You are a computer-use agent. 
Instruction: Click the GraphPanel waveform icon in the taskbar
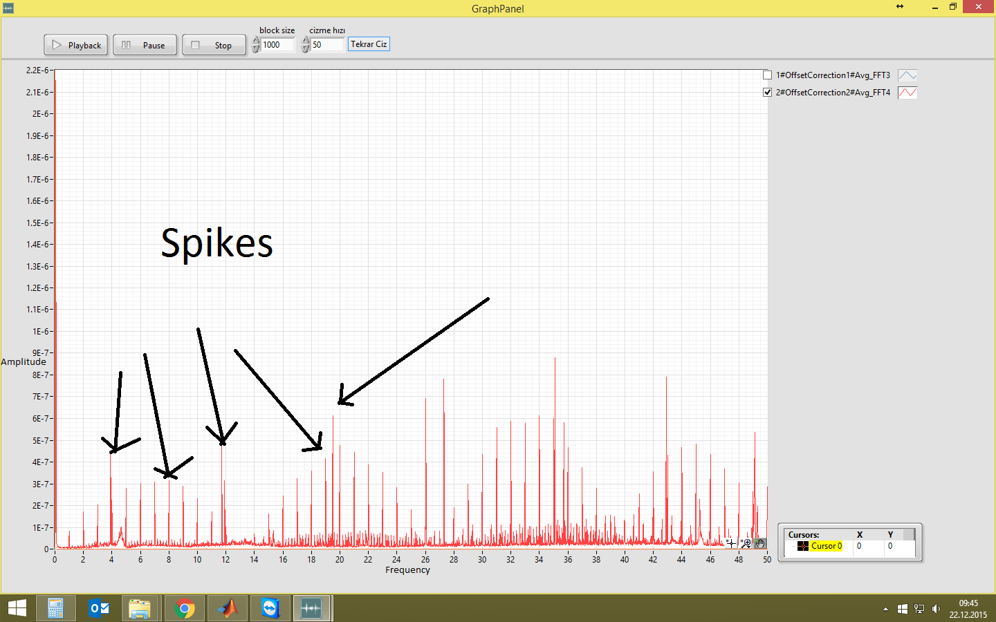tap(313, 608)
